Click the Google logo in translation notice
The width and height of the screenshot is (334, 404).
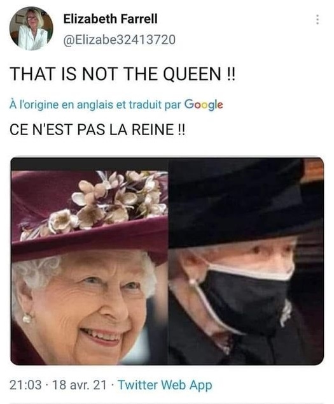tap(204, 105)
